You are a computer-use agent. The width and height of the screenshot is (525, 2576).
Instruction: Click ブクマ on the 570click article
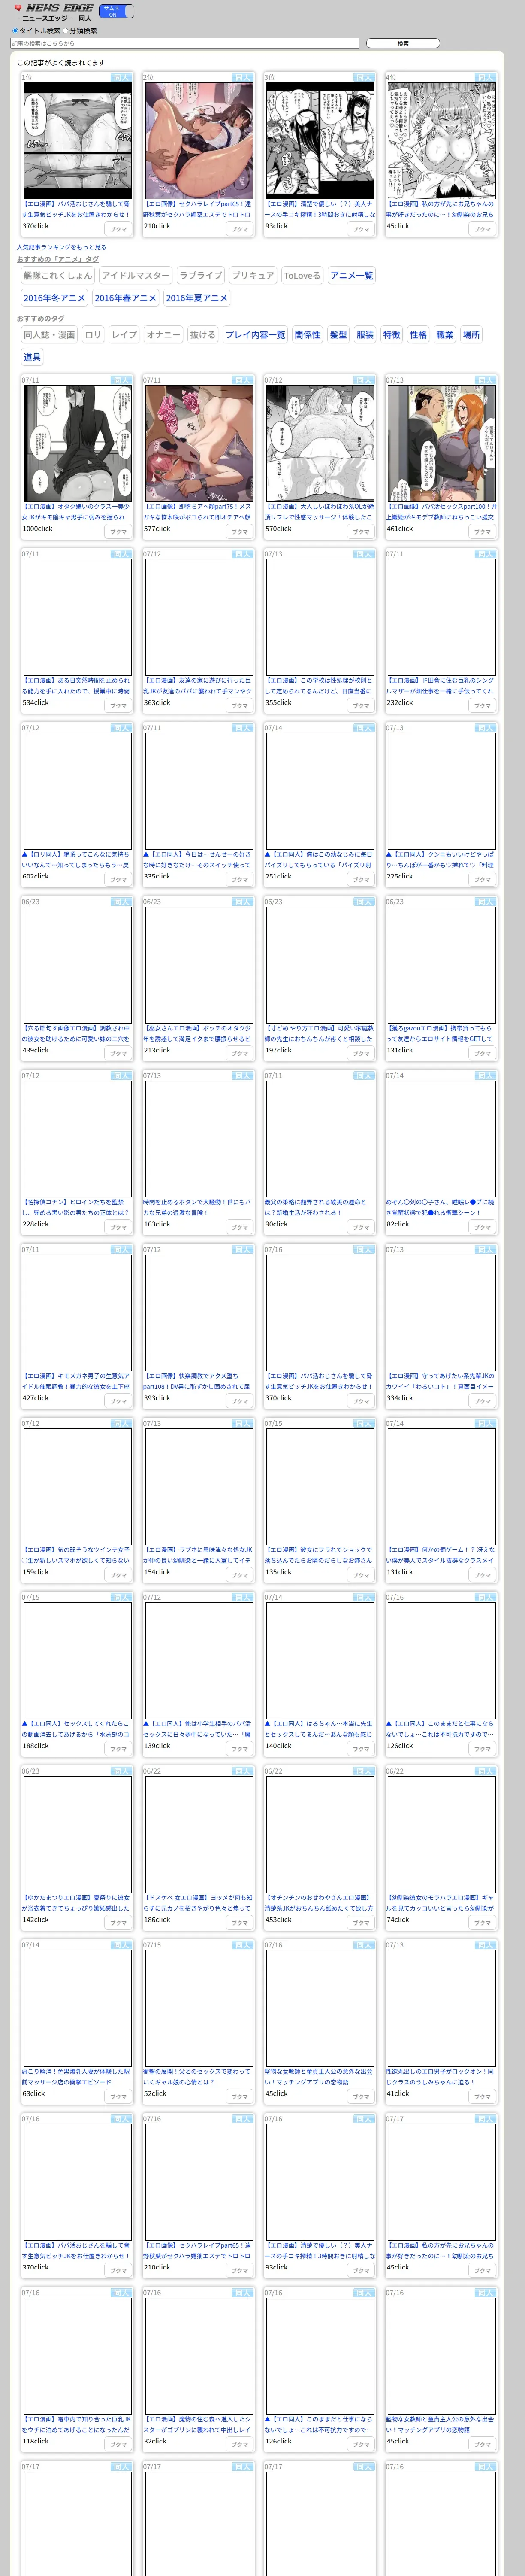coord(361,532)
